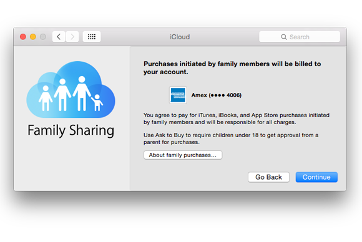This screenshot has height=242, width=362.
Task: Click the Search field
Action: [300, 37]
